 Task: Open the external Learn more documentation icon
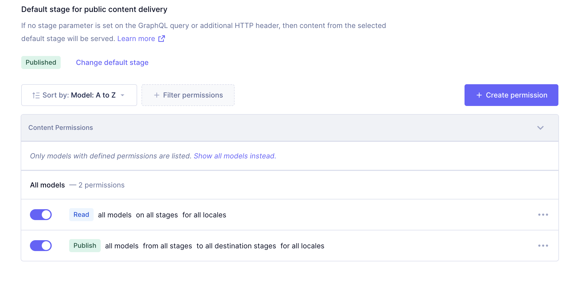[x=162, y=39]
